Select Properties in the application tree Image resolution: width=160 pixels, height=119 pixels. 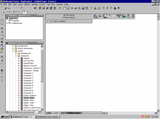coord(15,21)
